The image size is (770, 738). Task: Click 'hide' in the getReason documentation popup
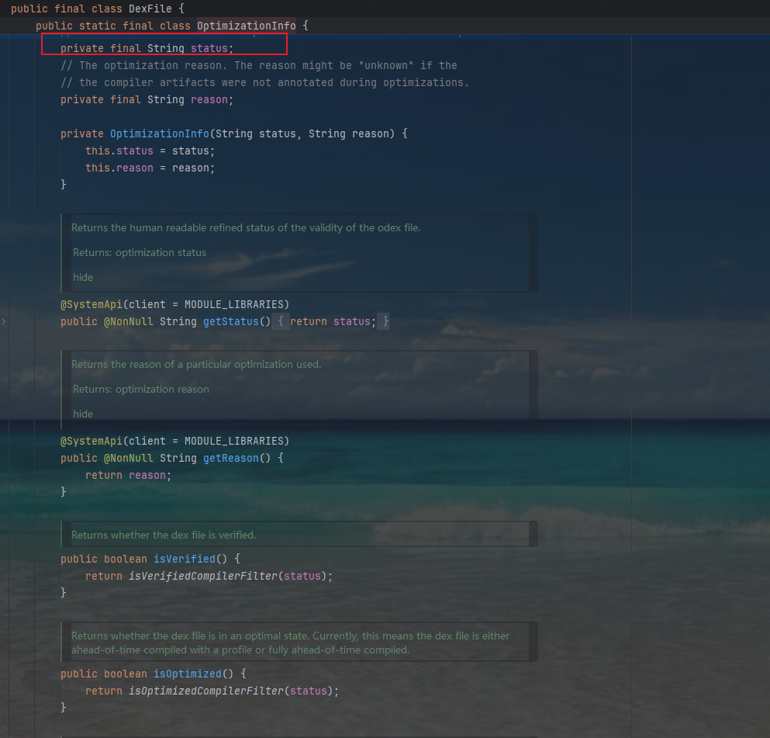[x=82, y=414]
